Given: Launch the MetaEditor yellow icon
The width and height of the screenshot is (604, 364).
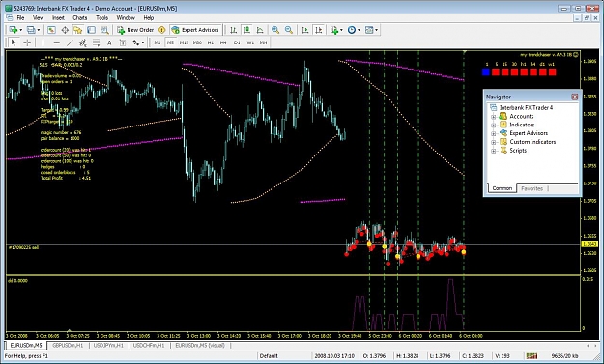Looking at the screenshot, I should (162, 30).
